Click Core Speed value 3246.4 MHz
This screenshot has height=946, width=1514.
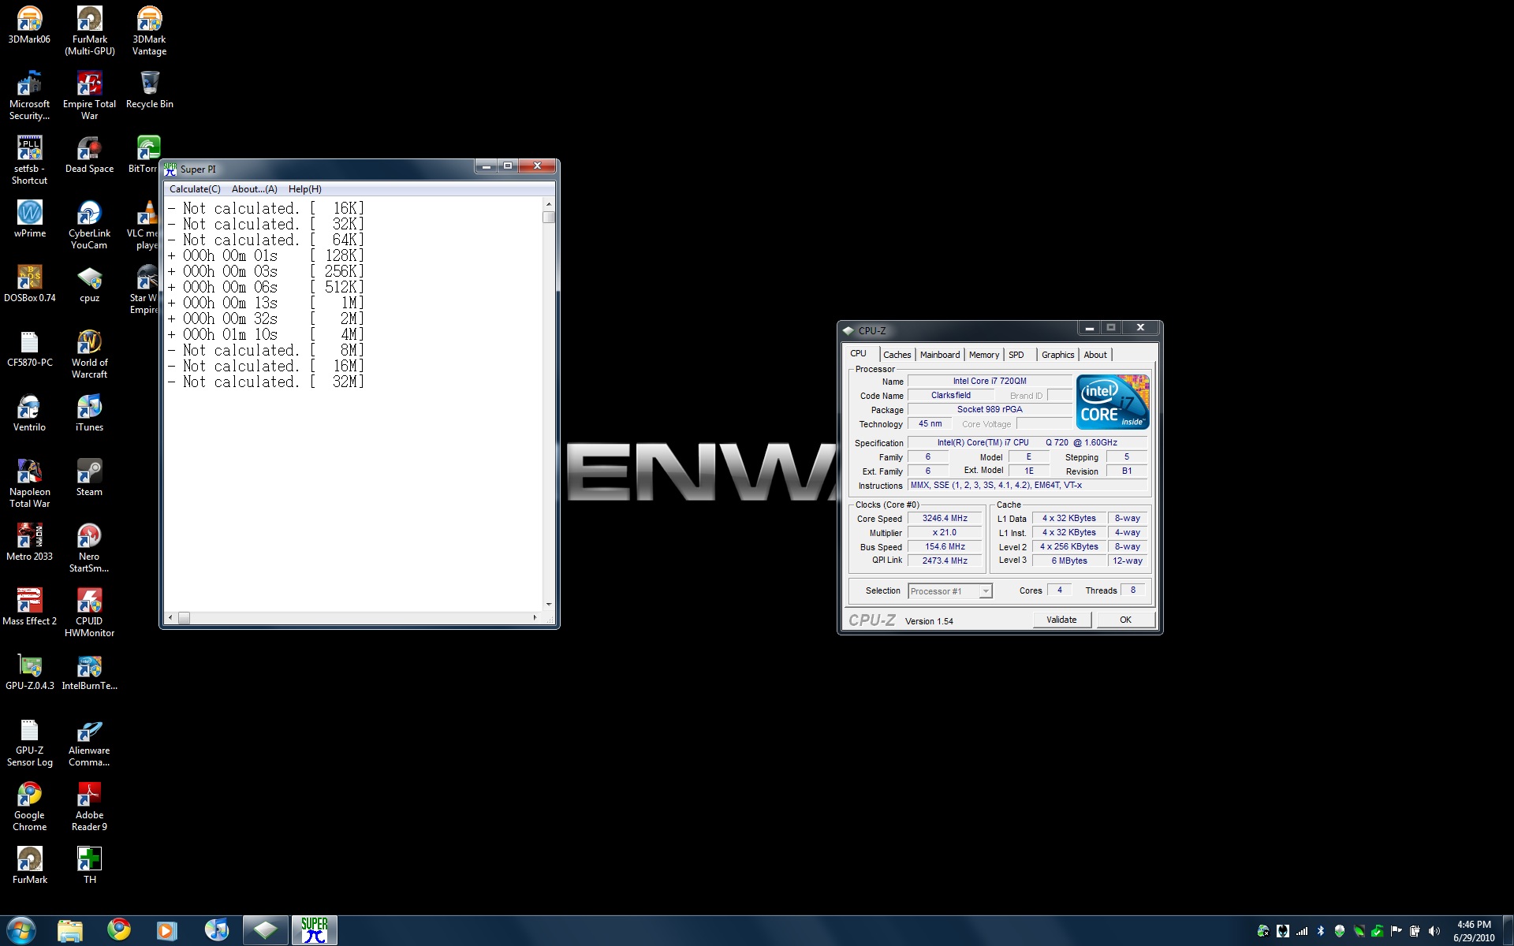click(x=945, y=518)
